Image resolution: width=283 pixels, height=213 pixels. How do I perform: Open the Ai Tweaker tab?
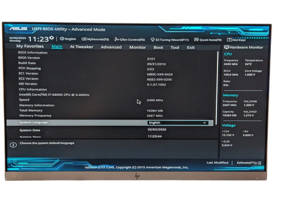pyautogui.click(x=82, y=47)
